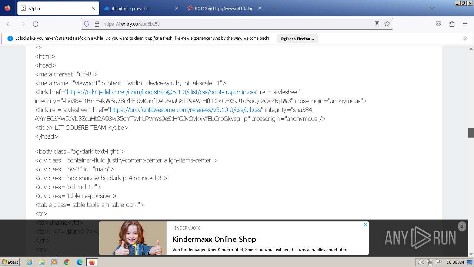The height and width of the screenshot is (267, 474).
Task: Click the 'box shadow bg-dark p-4 rounded-3' line
Action: pos(101,178)
